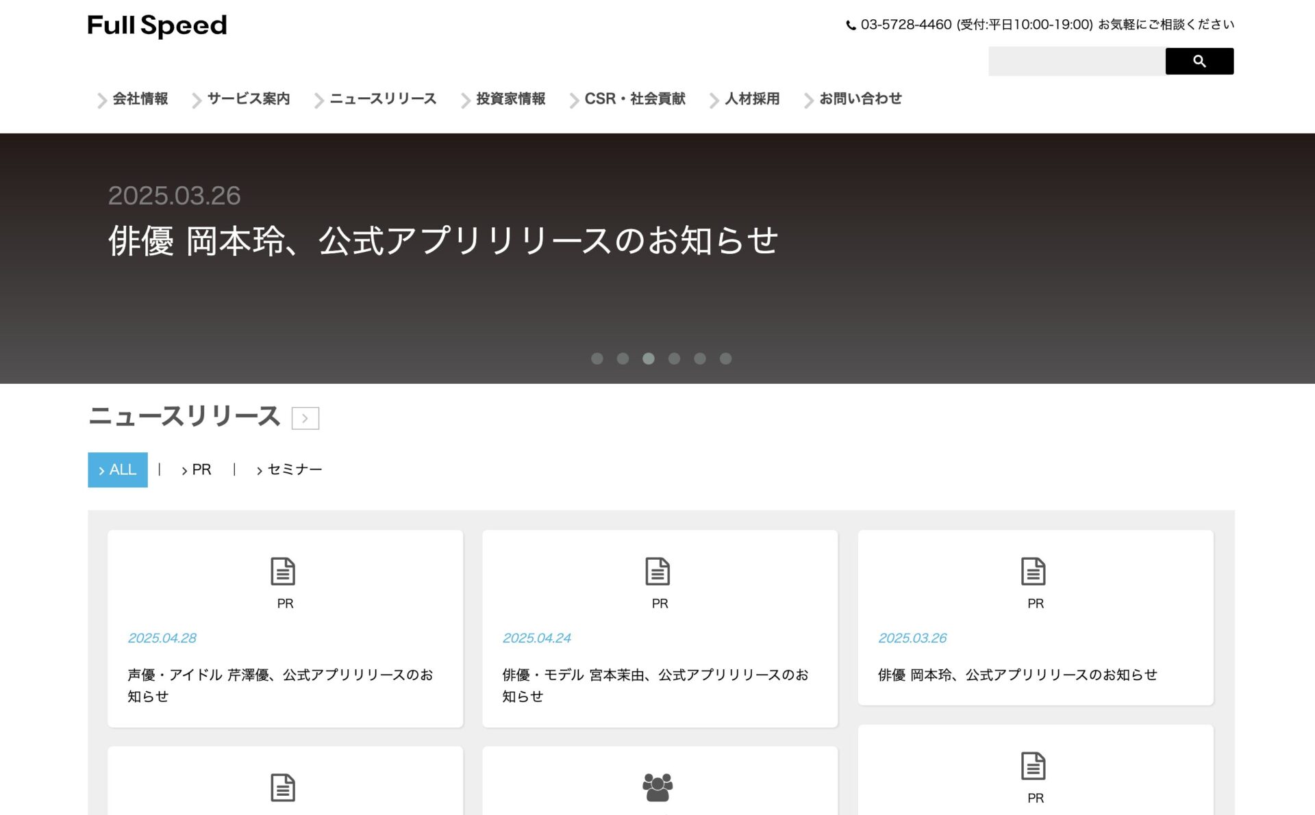Open the 宮本茉由 app release news
The height and width of the screenshot is (815, 1315).
coord(655,686)
